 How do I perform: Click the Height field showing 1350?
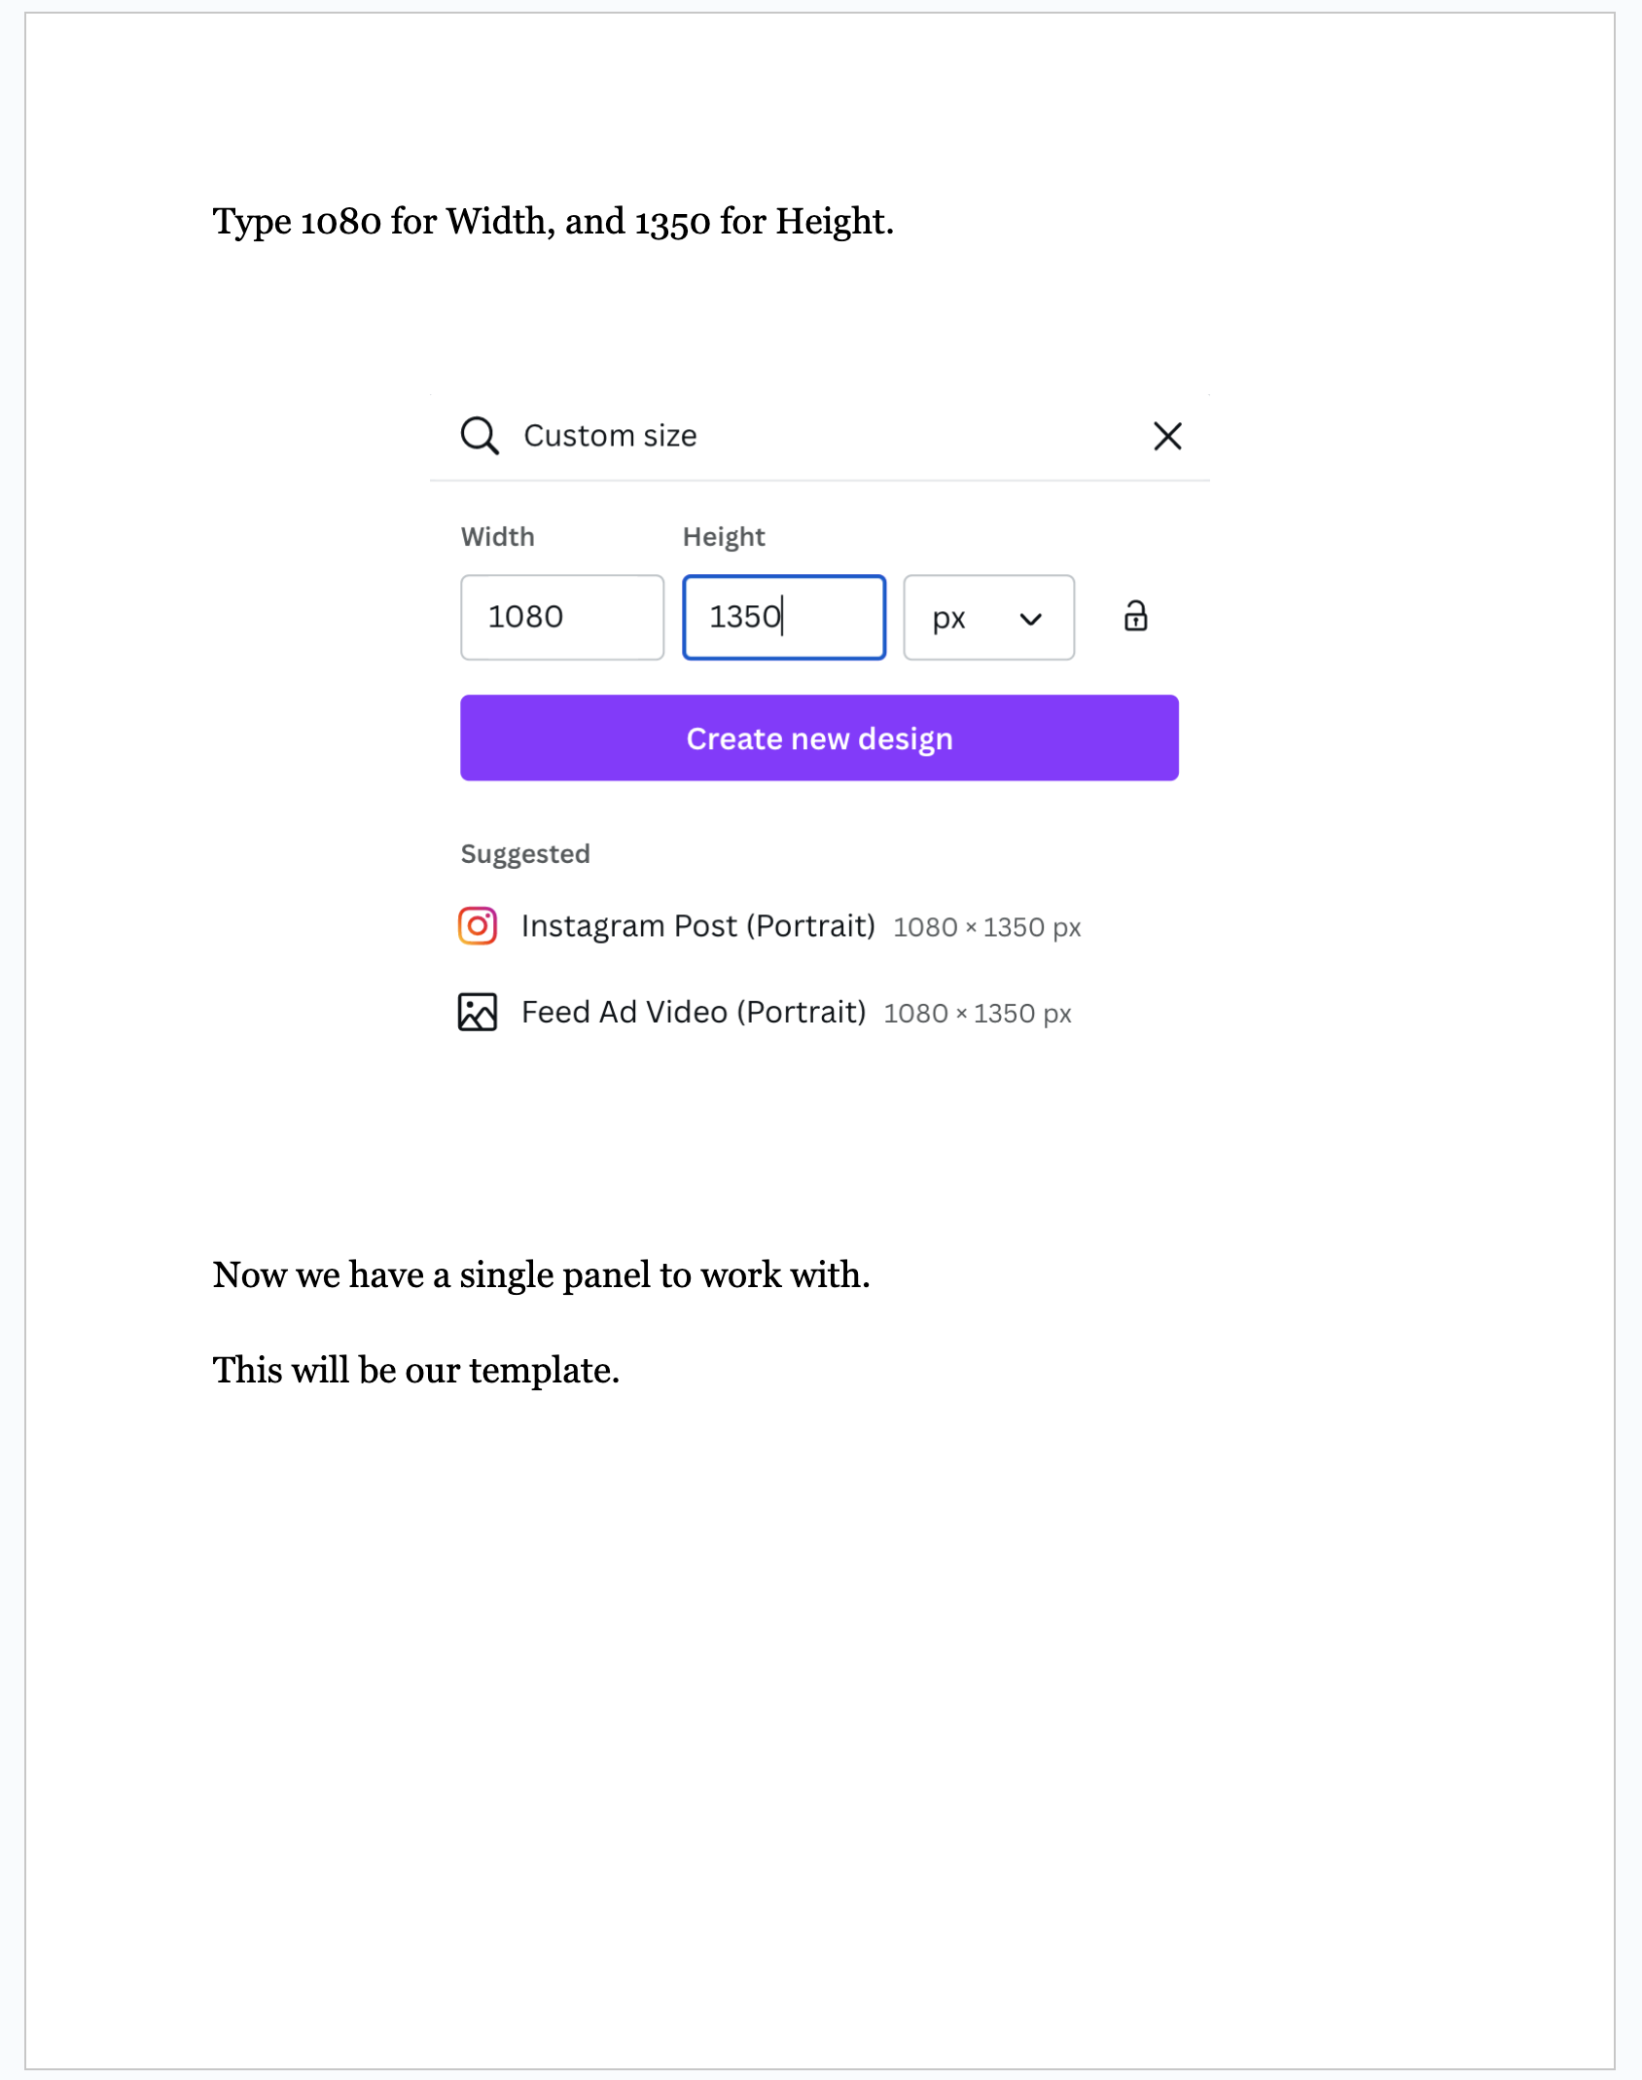point(784,618)
